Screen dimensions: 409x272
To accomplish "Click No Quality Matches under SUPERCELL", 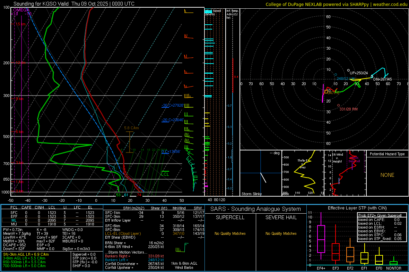I will (230, 233).
